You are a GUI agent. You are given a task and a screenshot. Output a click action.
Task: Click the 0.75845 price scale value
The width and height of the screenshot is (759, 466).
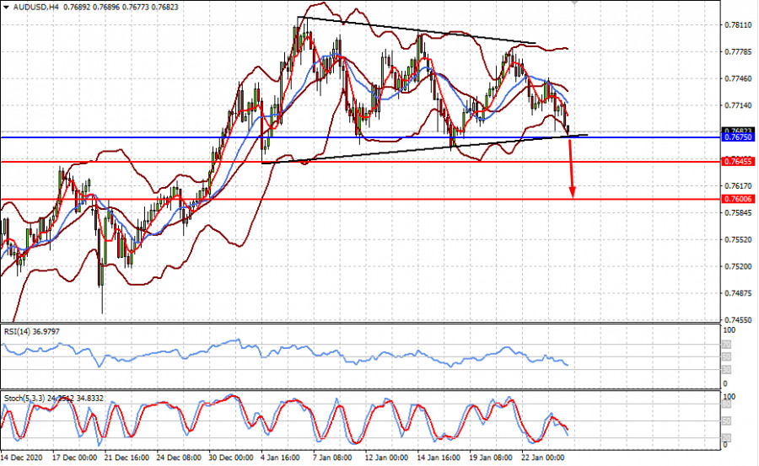(x=738, y=213)
